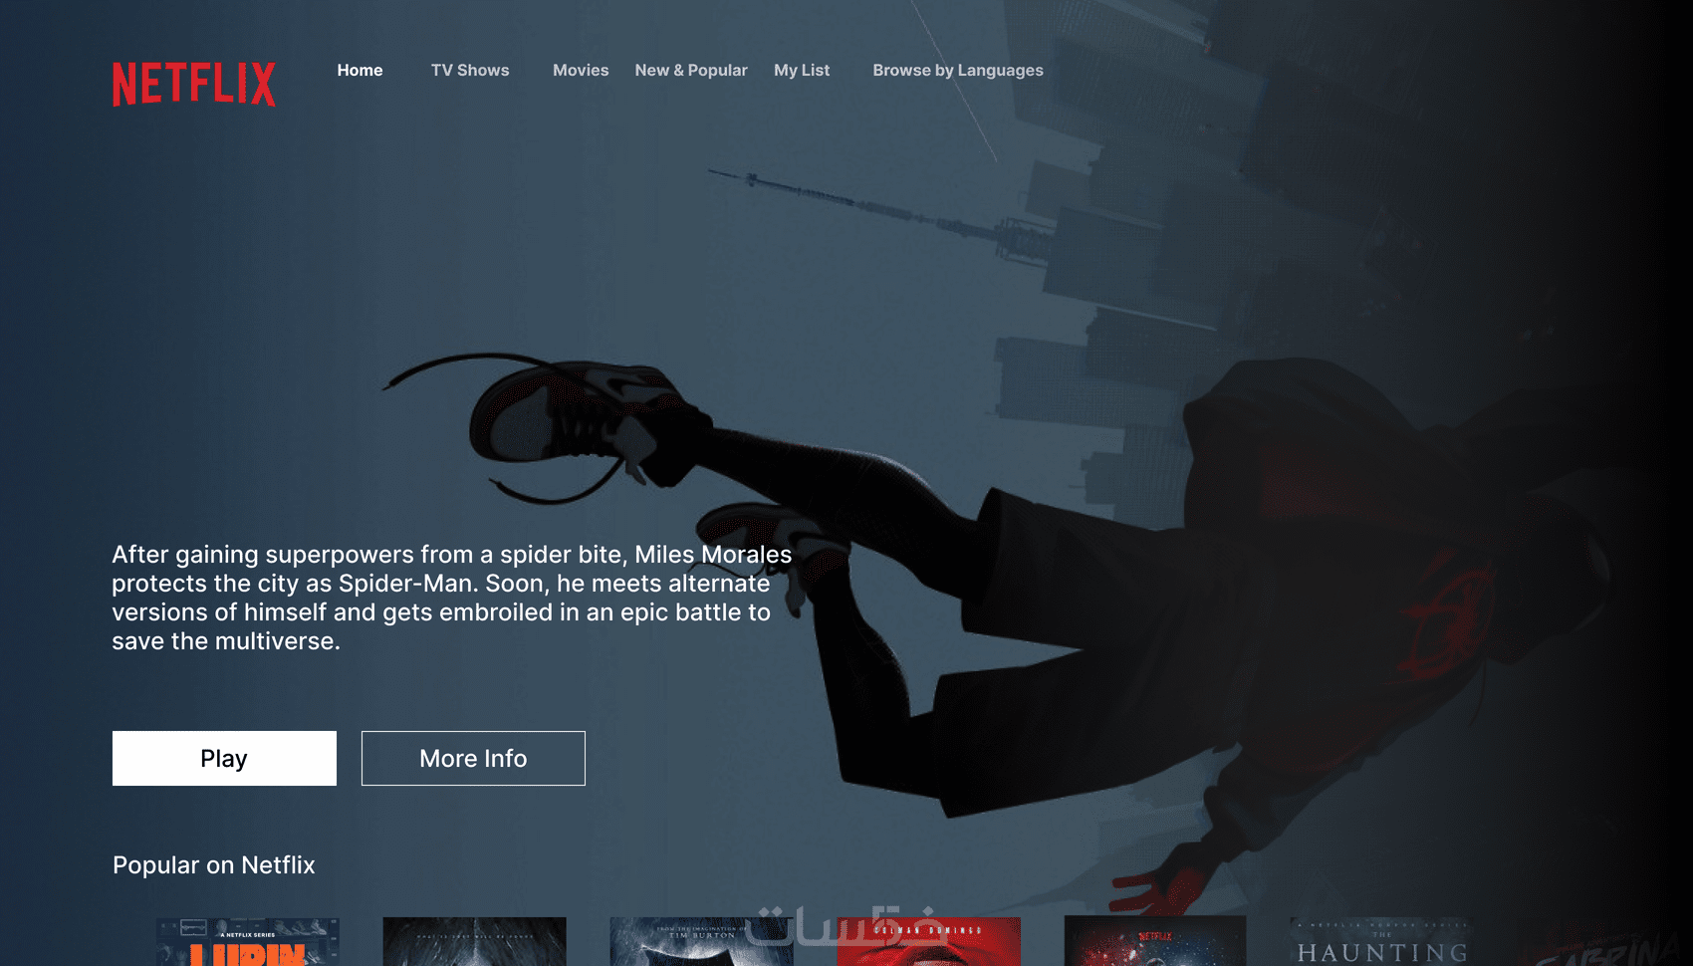Open the TV Shows section

click(470, 71)
